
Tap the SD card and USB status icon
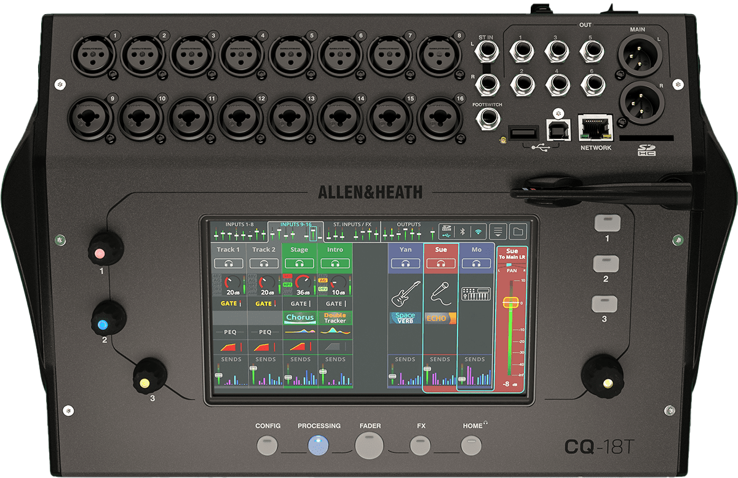[x=446, y=231]
